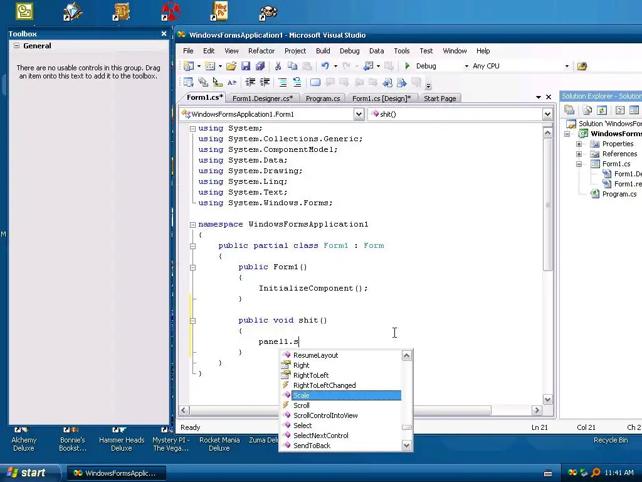642x482 pixels.
Task: Click the Increase Line Indent icon
Action: [x=265, y=82]
